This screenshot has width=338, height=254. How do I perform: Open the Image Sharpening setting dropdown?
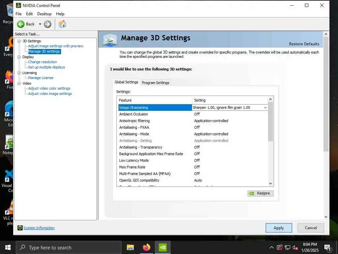point(265,107)
